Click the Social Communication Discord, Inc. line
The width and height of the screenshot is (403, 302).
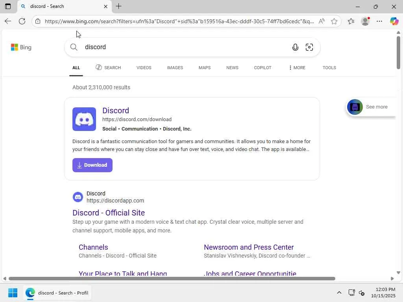[x=147, y=129]
